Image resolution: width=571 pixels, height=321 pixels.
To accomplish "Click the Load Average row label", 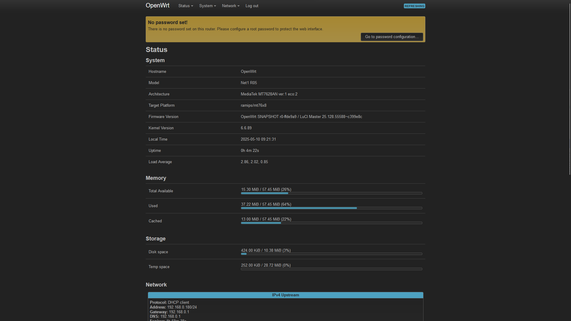I will pos(160,162).
